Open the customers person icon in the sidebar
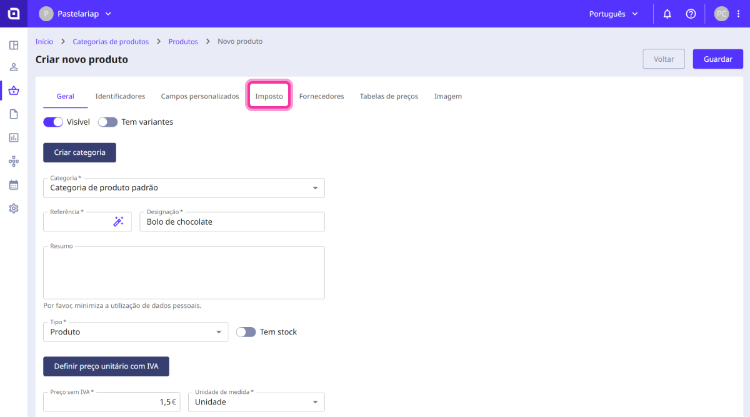 [14, 67]
